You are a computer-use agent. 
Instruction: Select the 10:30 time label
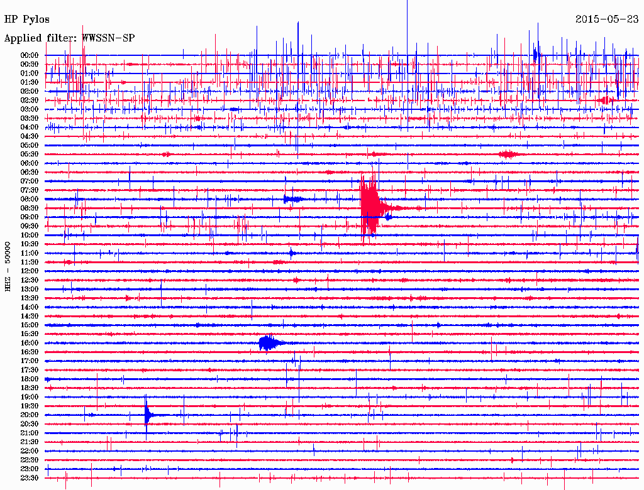pyautogui.click(x=30, y=244)
